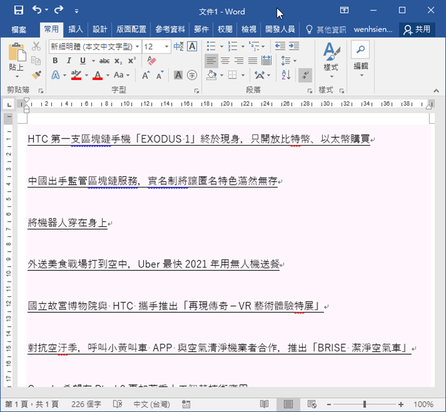
Task: Switch to the 設計 Design tab
Action: point(100,29)
